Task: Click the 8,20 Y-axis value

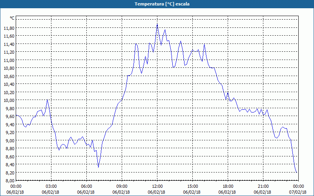Action: [x=10, y=172]
